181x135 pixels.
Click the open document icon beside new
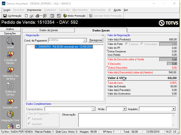[31, 16]
